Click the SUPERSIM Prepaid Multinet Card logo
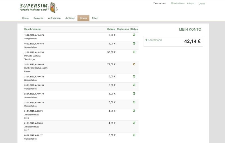225x143 pixels. click(x=39, y=8)
